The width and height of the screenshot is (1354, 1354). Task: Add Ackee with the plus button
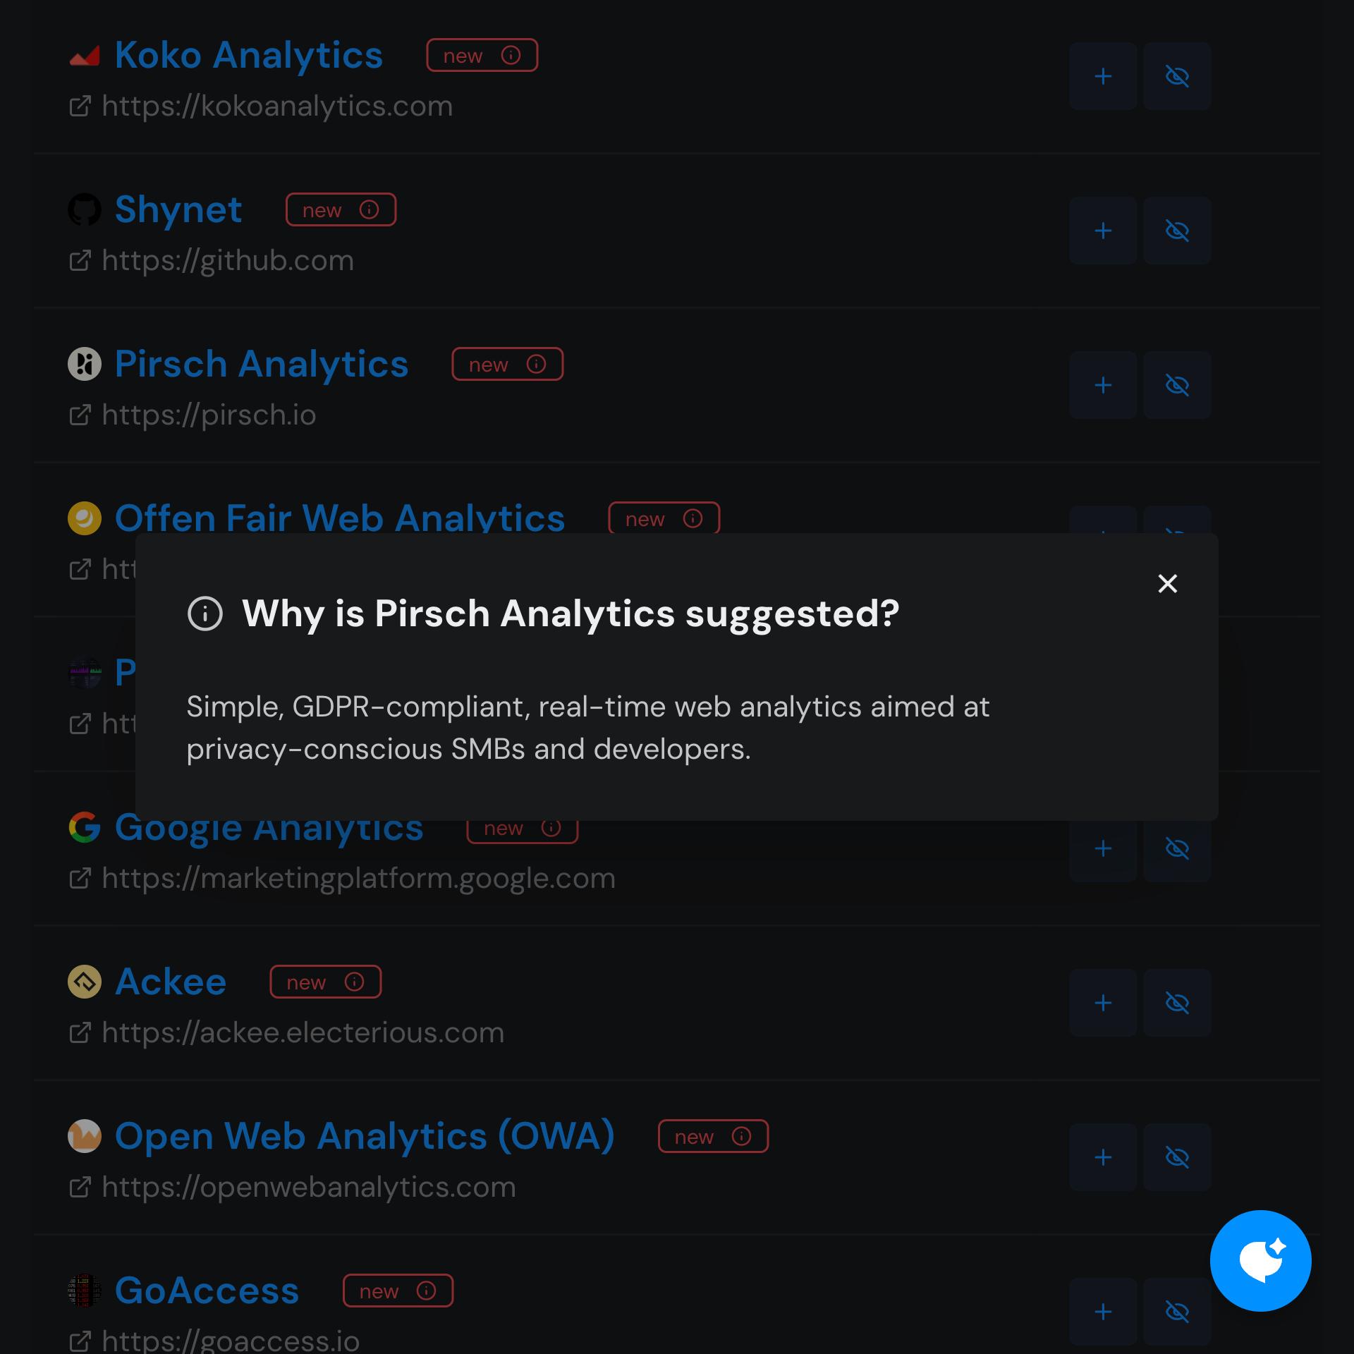[x=1103, y=1003]
